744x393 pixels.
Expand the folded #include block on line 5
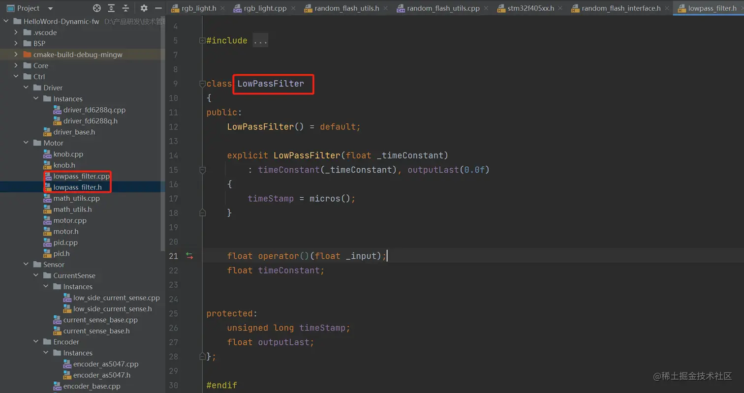tap(202, 40)
